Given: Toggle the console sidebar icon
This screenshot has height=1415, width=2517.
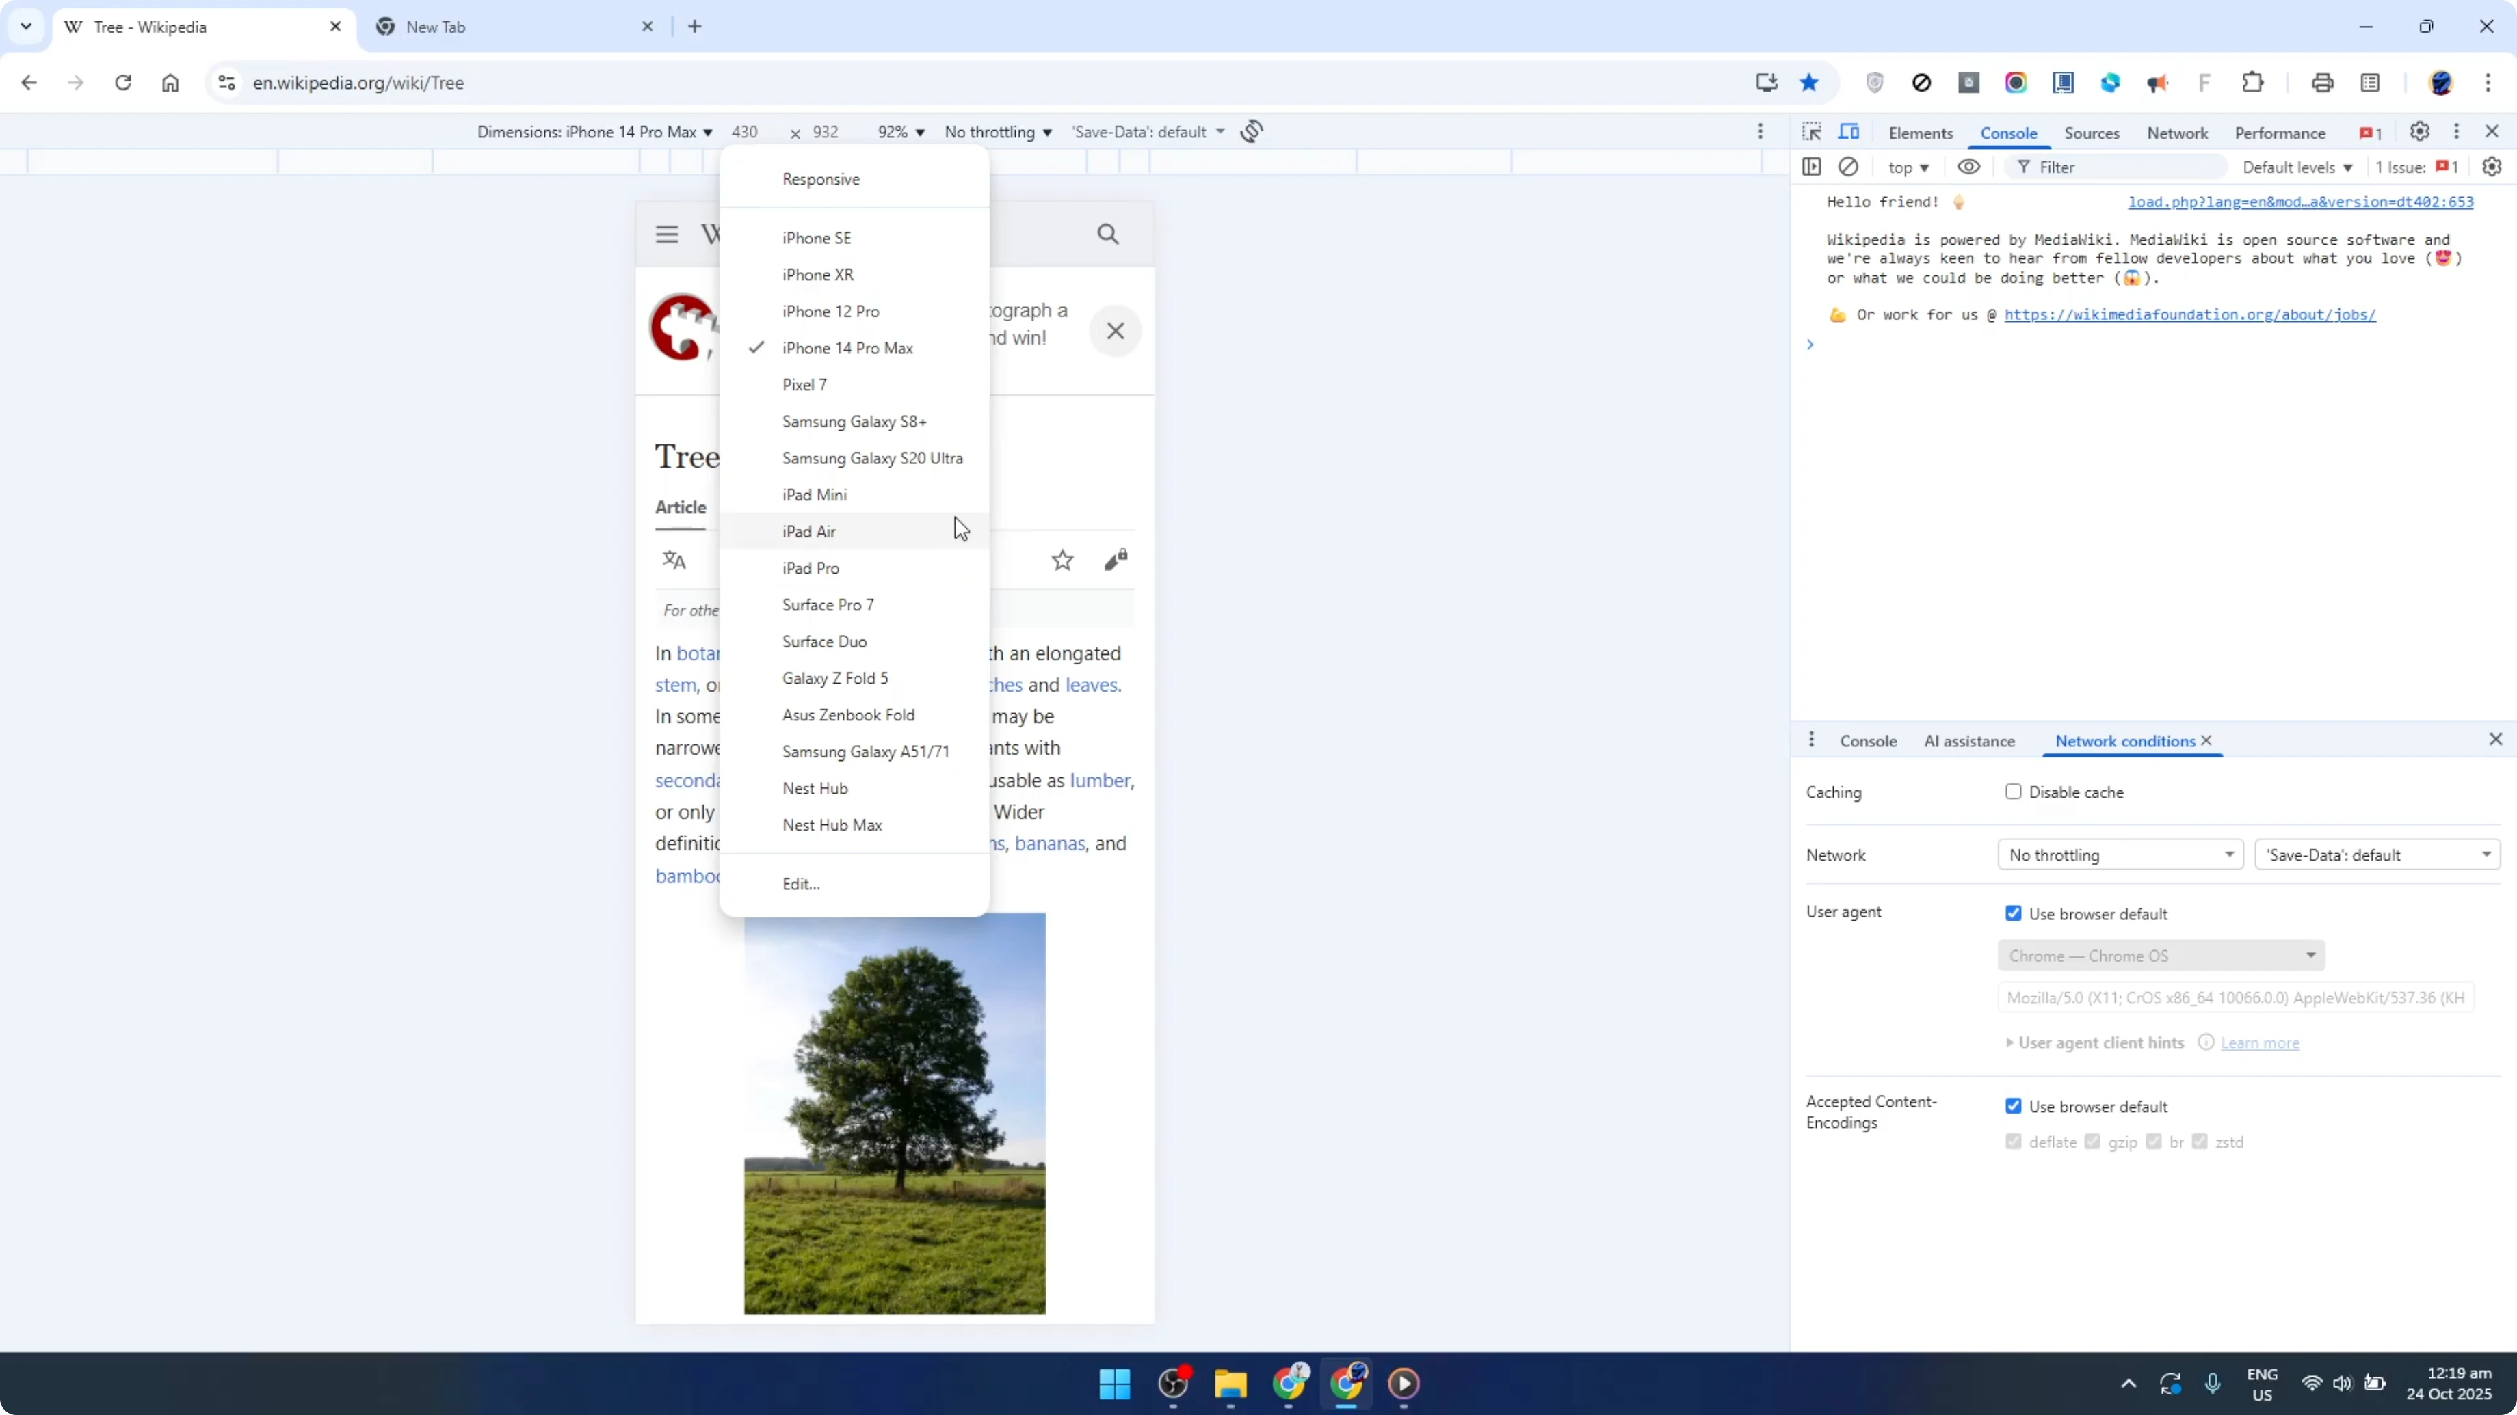Looking at the screenshot, I should click(1812, 167).
